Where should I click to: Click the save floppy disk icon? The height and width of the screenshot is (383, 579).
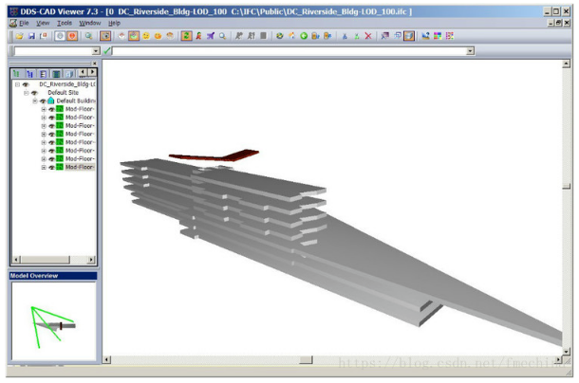click(31, 36)
